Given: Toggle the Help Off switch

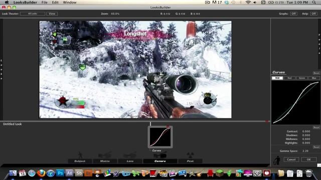Looking at the screenshot, I should point(313,13).
